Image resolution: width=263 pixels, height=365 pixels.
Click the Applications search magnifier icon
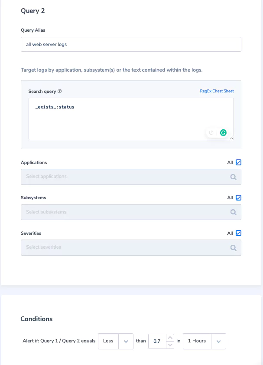pos(233,177)
